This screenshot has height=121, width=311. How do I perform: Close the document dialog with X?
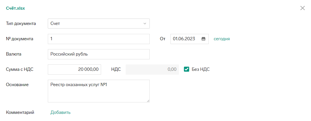click(302, 8)
